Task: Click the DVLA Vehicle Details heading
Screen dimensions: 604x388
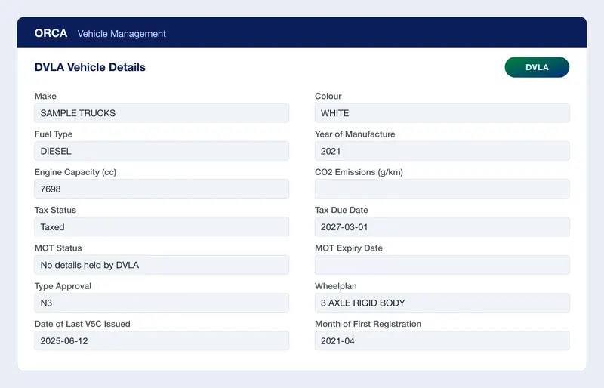Action: 90,67
